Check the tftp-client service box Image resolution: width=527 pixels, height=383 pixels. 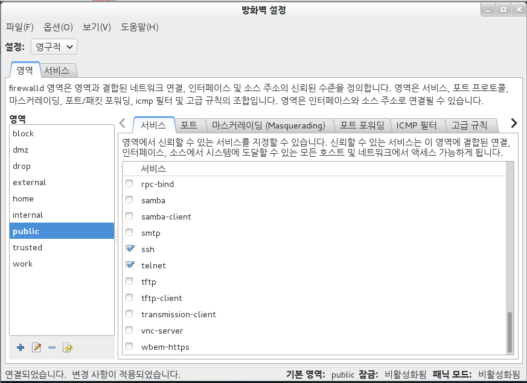pyautogui.click(x=129, y=297)
